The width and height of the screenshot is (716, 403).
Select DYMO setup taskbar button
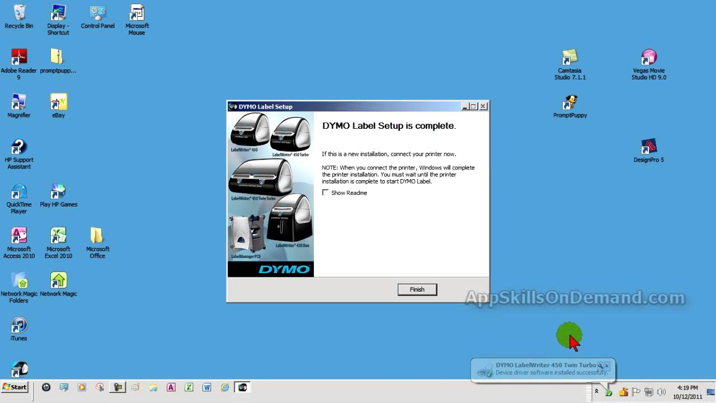[x=242, y=387]
